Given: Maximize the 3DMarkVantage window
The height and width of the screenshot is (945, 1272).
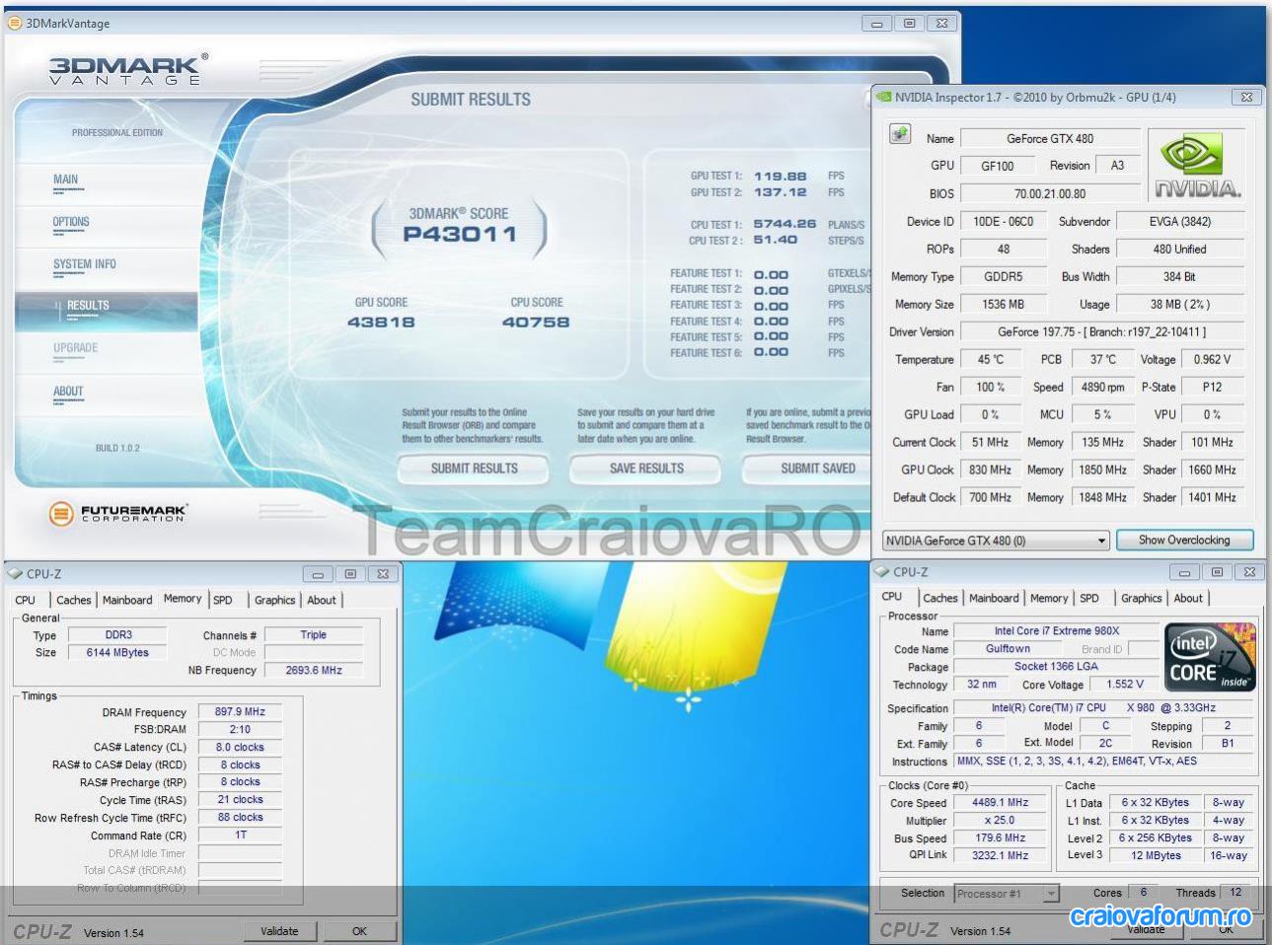Looking at the screenshot, I should [909, 24].
